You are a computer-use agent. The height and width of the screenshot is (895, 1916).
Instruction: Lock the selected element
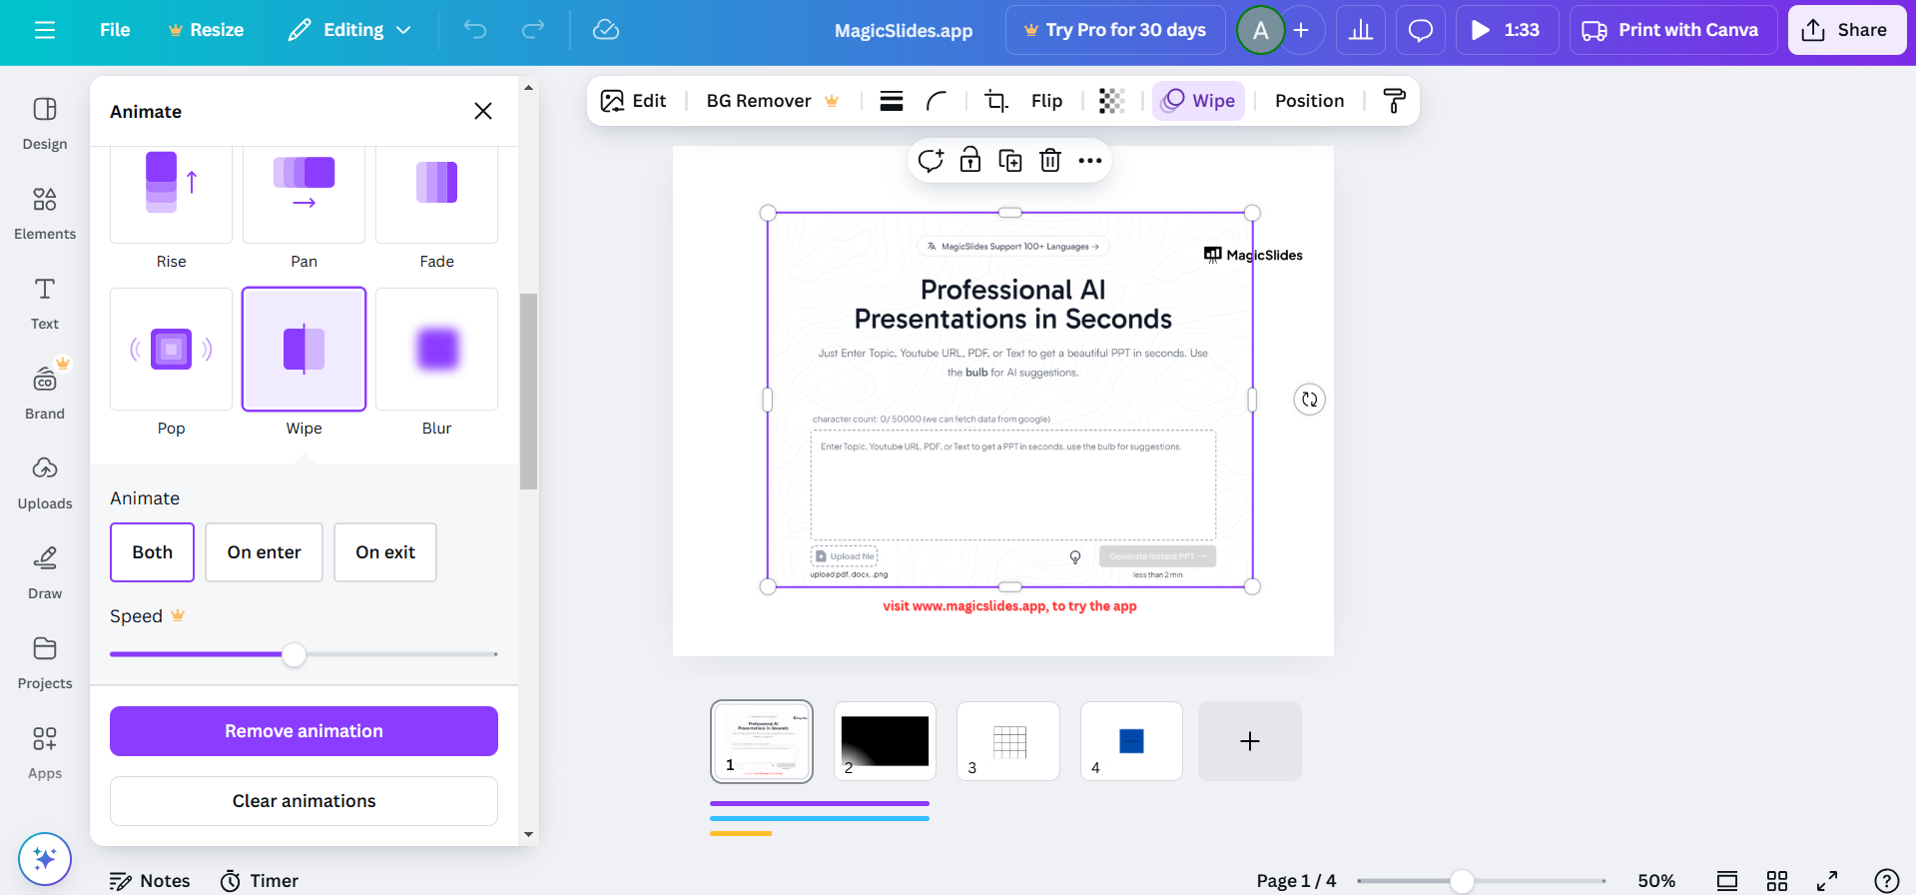[x=969, y=161]
